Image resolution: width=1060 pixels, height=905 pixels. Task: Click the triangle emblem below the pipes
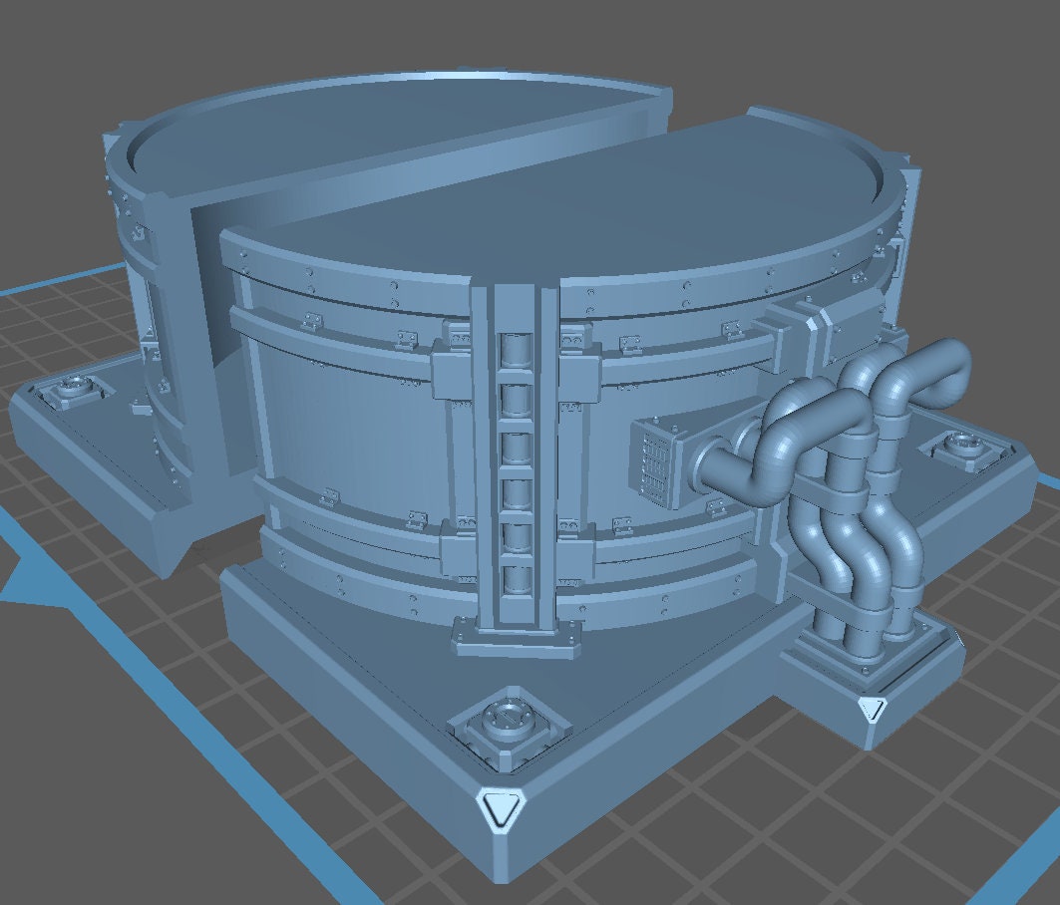871,709
